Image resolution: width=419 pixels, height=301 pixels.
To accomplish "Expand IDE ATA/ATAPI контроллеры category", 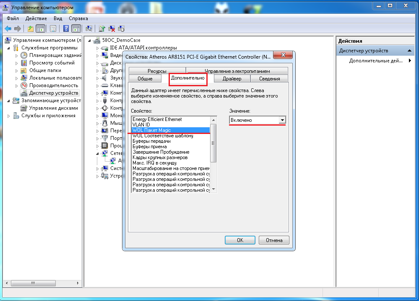I will click(x=98, y=48).
